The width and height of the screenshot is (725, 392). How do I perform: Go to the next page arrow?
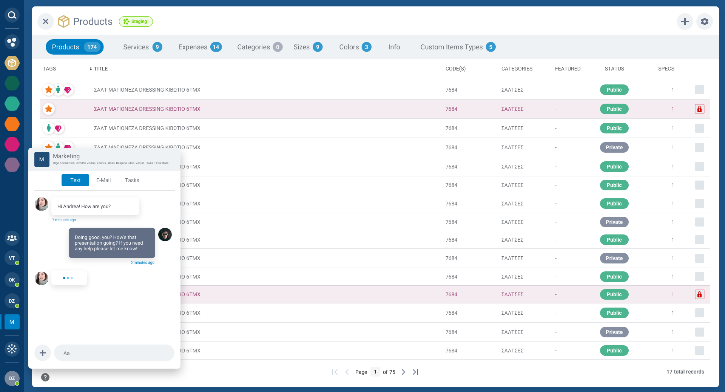coord(403,372)
